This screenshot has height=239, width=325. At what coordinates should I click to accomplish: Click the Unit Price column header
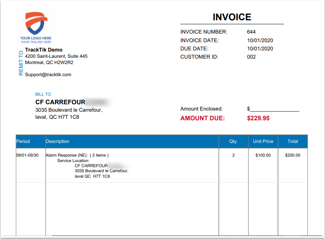coord(263,141)
